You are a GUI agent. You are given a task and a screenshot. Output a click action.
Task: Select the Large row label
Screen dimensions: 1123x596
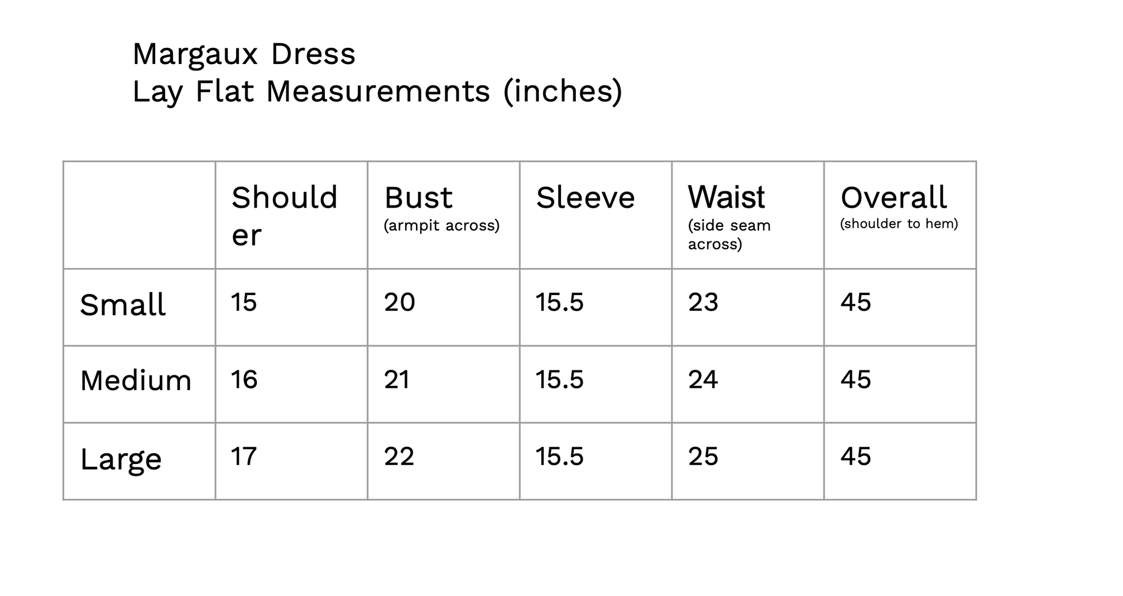click(x=121, y=459)
